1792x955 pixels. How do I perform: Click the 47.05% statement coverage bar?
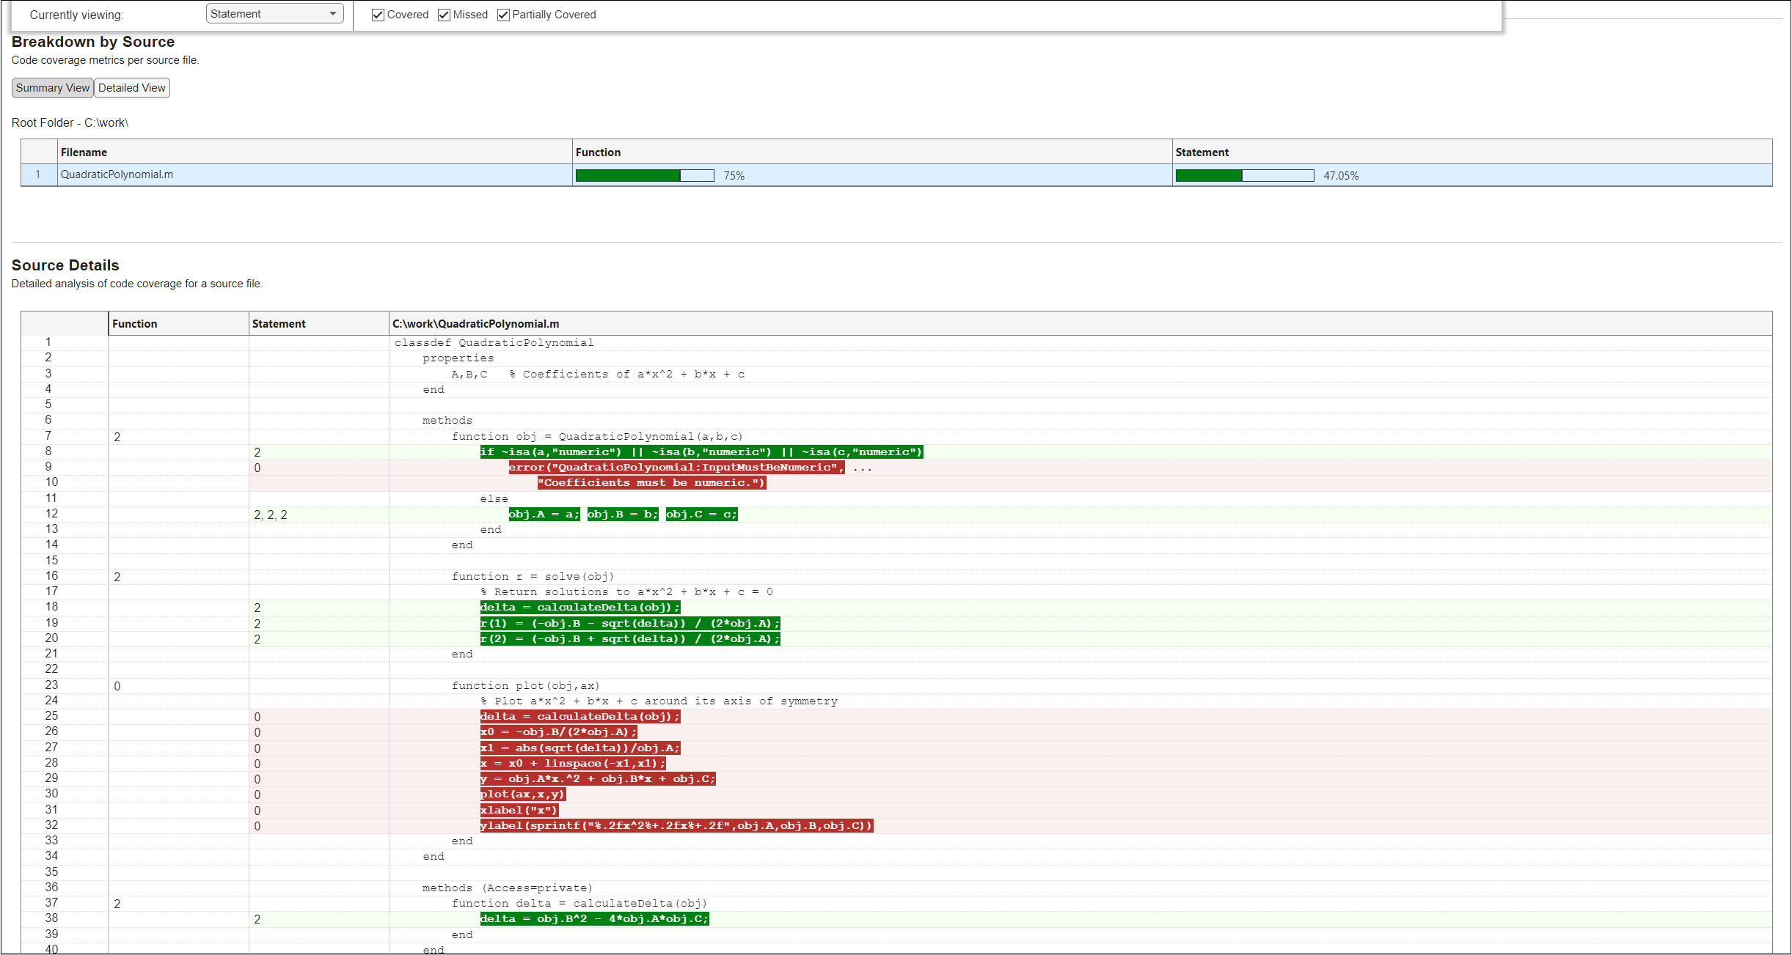pyautogui.click(x=1245, y=175)
